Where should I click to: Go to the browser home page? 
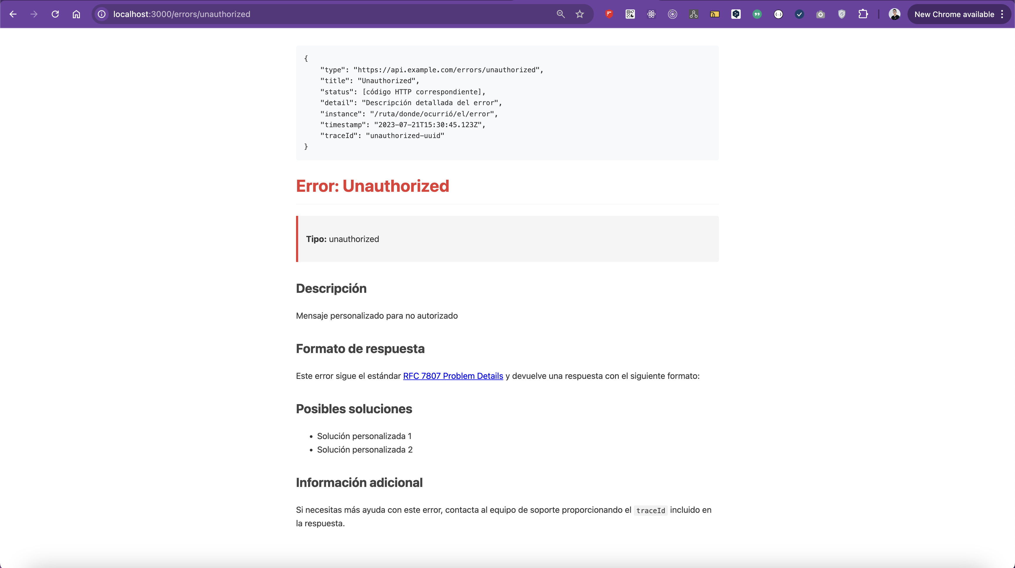76,14
